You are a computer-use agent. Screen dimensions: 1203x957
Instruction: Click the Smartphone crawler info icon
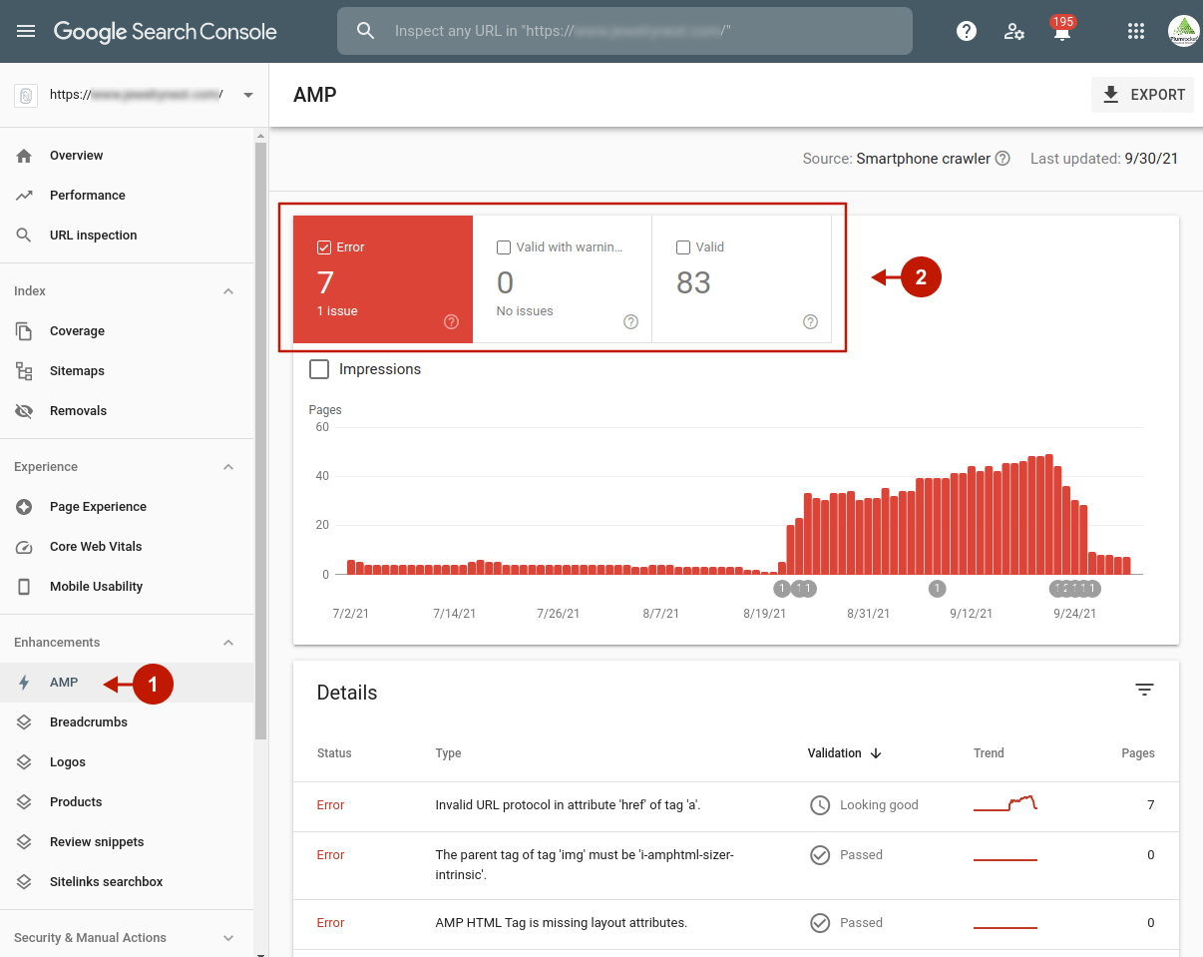[1002, 158]
